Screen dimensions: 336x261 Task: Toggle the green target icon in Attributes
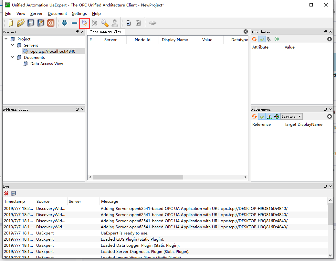tap(277, 39)
